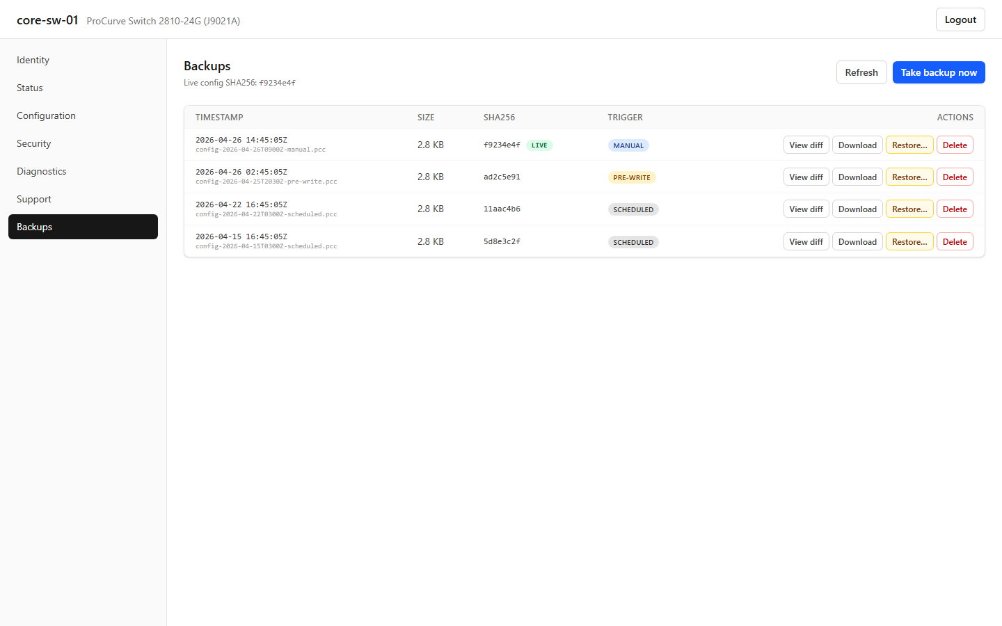
Task: View diff for backup 5d8e3c2f
Action: 806,241
